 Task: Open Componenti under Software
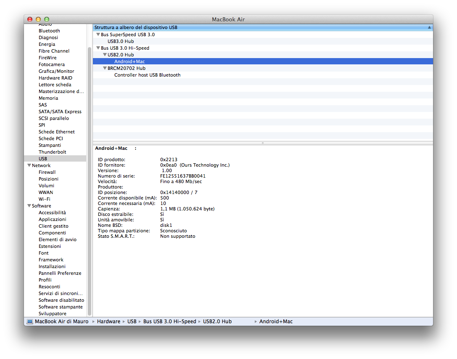click(x=52, y=233)
